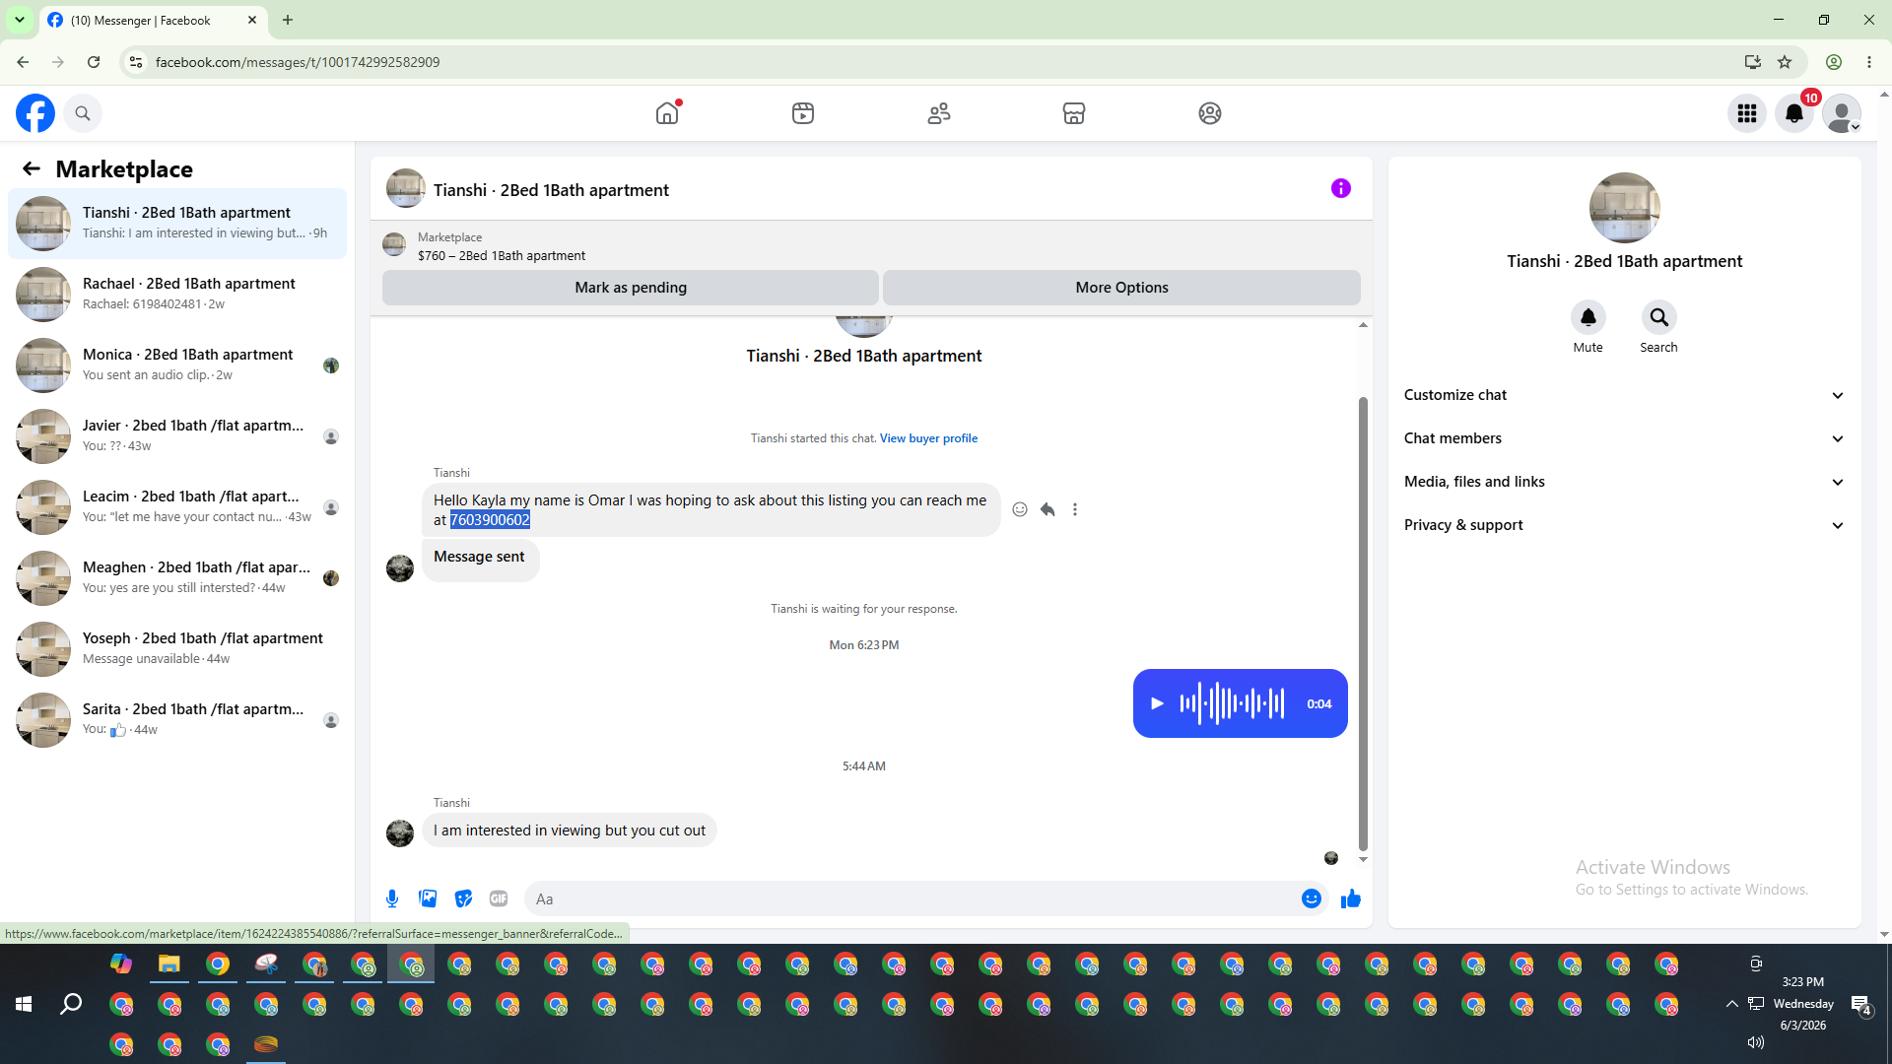Open a new browser tab

pyautogui.click(x=288, y=20)
